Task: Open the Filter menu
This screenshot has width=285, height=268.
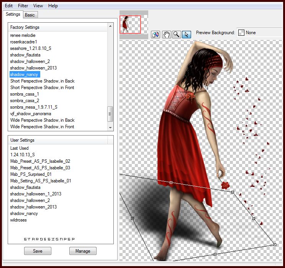Action: pyautogui.click(x=23, y=6)
